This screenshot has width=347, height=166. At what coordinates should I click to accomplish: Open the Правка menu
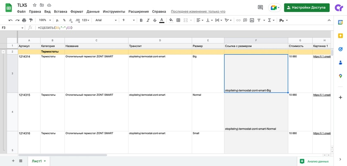coord(35,12)
